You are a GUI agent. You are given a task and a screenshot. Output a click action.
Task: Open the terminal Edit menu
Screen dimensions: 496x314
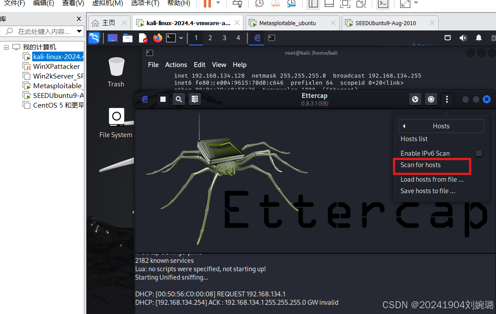[199, 65]
